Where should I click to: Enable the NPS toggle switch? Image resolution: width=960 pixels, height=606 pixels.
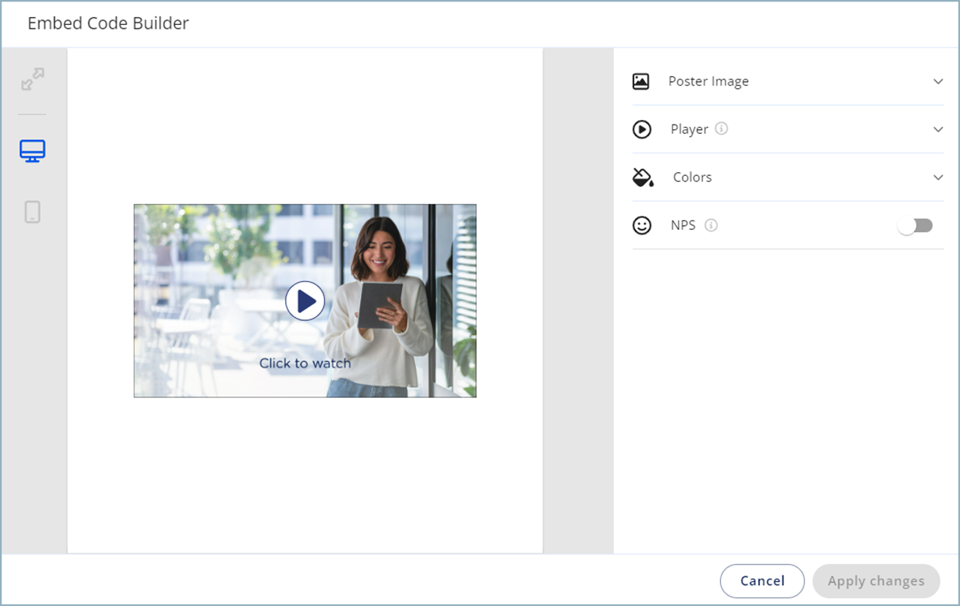(x=915, y=225)
